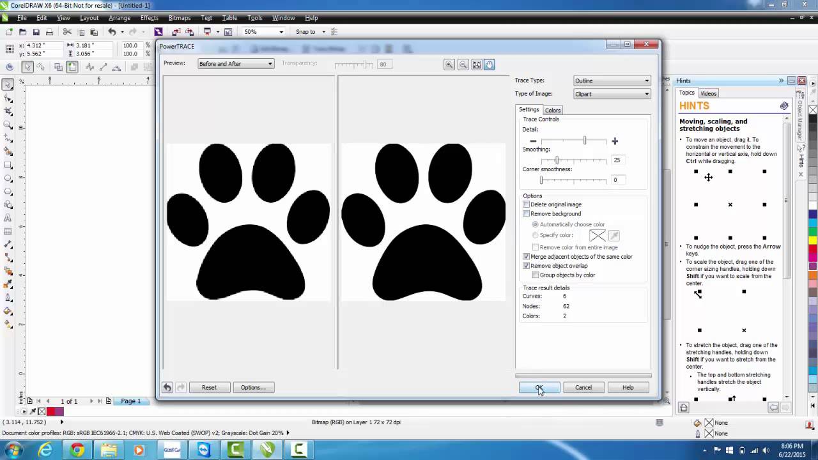This screenshot has width=818, height=460.
Task: Select the Color Eyedropper tool in the toolbox
Action: [x=8, y=284]
